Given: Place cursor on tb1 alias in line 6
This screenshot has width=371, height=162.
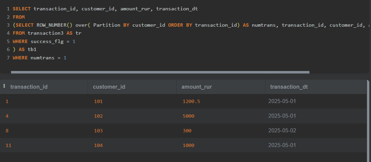Looking at the screenshot, I should [x=32, y=50].
